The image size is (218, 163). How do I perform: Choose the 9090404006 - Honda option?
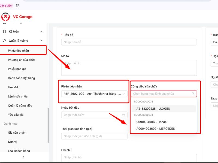click(x=151, y=122)
